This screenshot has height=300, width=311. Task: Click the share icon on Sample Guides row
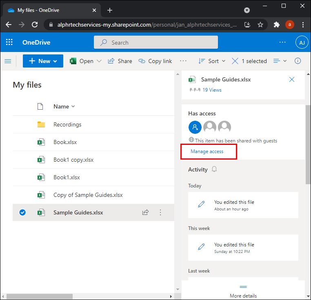(x=145, y=212)
